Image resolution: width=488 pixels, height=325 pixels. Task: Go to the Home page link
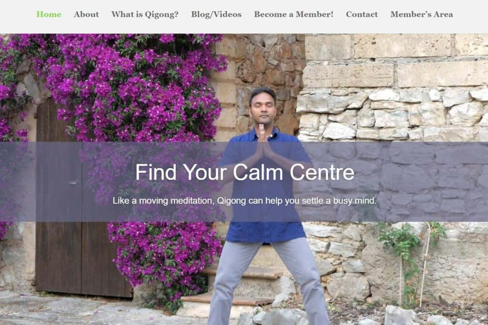(49, 14)
